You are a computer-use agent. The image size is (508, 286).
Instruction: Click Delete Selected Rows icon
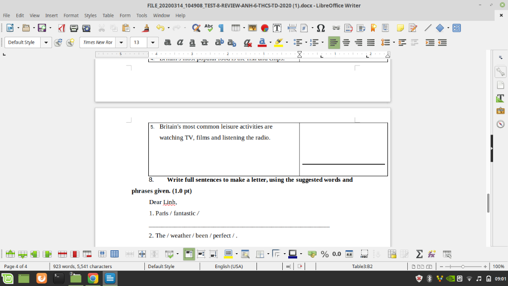coord(63,254)
